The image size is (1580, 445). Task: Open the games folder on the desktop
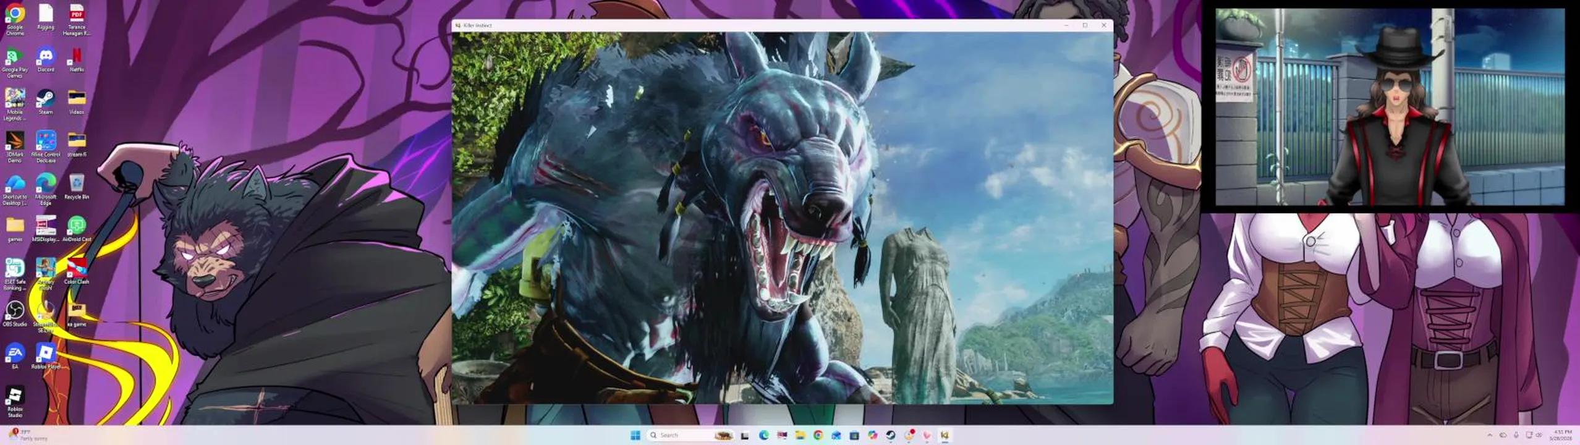[15, 229]
